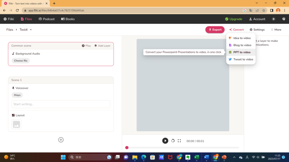Viewport: 289px width, 162px height.
Task: Click the Upgrade link
Action: (233, 19)
